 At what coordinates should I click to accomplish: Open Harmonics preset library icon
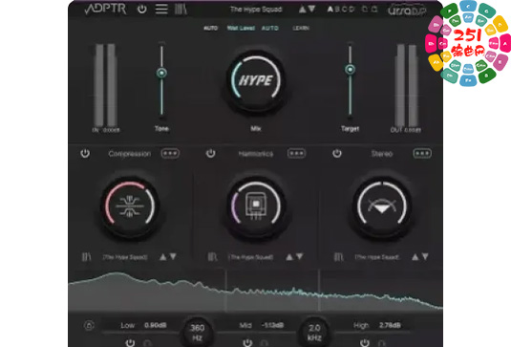pos(212,257)
